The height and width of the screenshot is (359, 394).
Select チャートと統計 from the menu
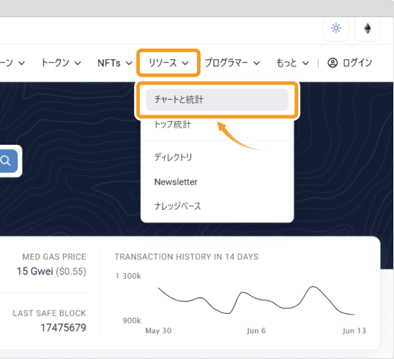click(x=217, y=100)
